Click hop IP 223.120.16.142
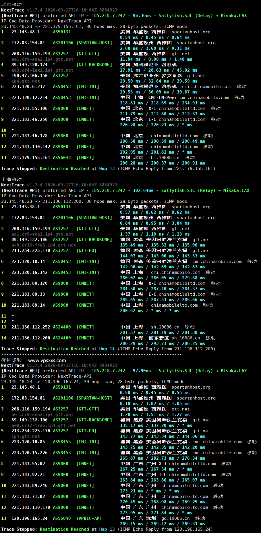This screenshot has width=261, height=533. [30, 272]
